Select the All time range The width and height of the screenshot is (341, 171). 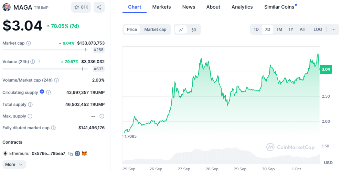click(302, 29)
